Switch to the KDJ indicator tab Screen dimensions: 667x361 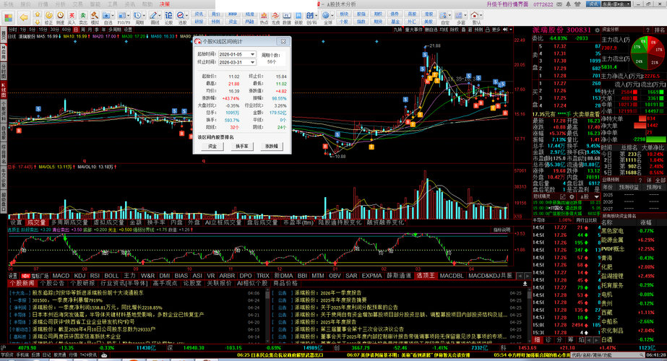coord(79,276)
